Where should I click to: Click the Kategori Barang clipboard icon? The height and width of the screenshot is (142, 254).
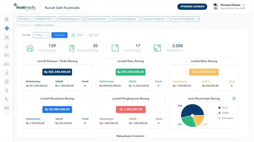coord(72,48)
